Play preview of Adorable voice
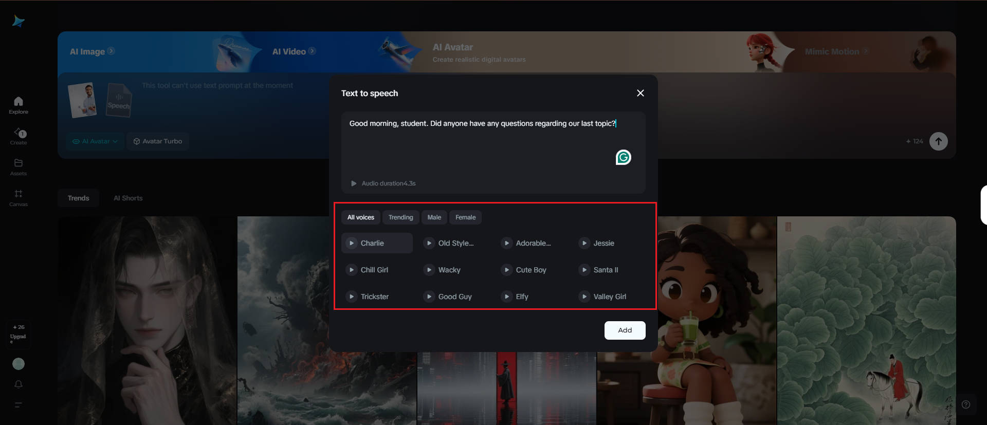Viewport: 987px width, 425px height. pos(507,243)
